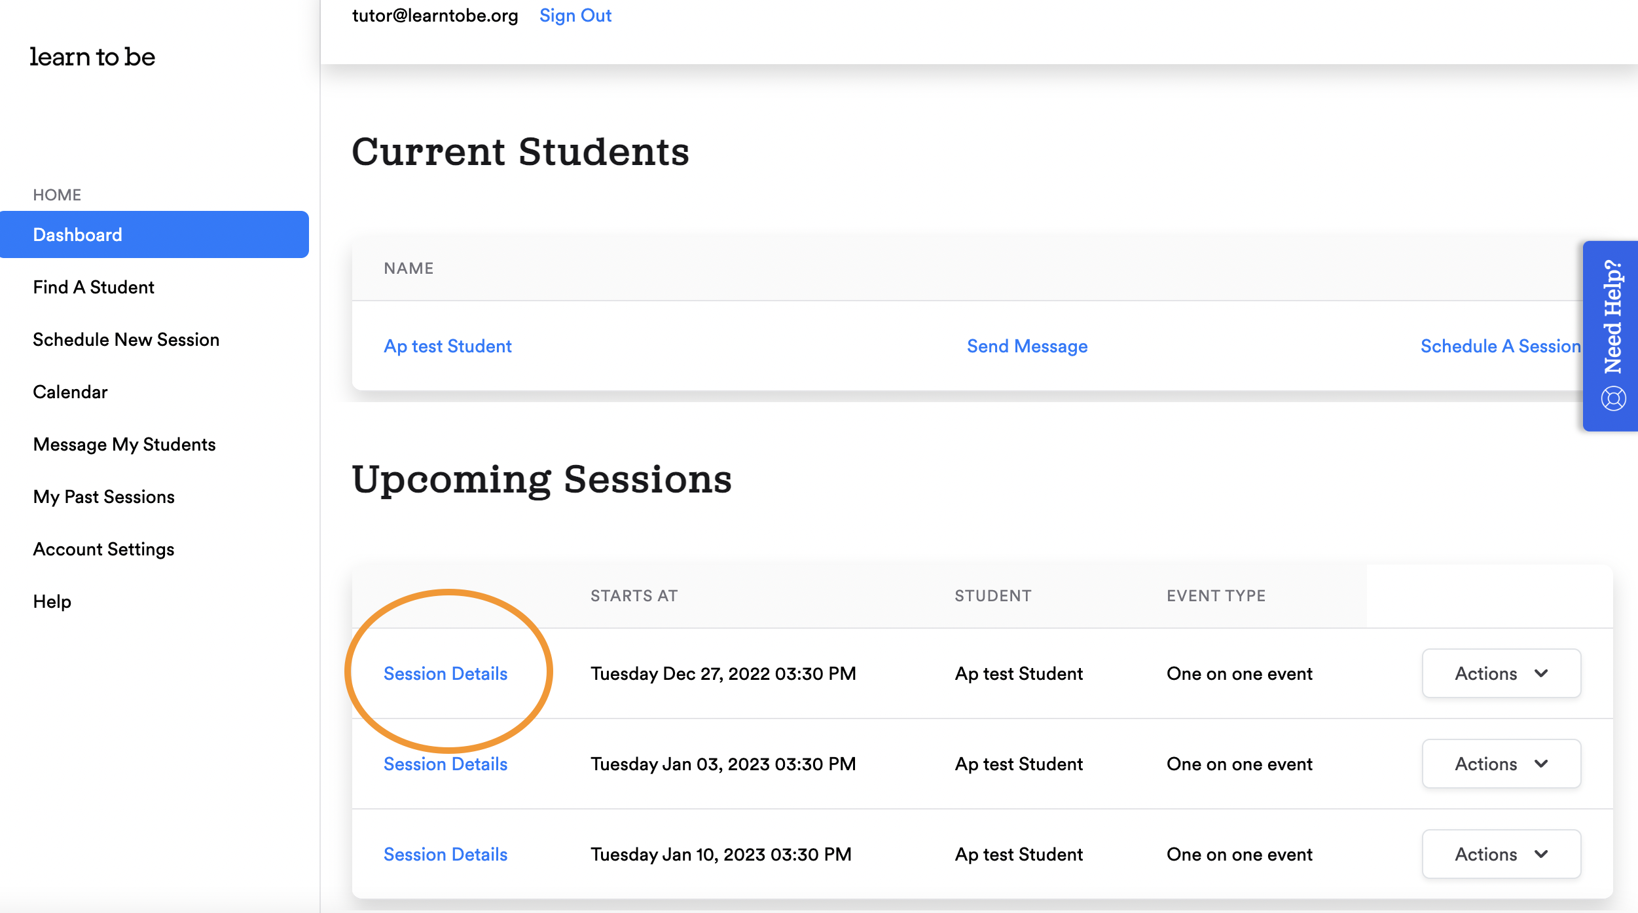The height and width of the screenshot is (913, 1638).
Task: Select Dashboard in the sidebar
Action: [x=77, y=234]
